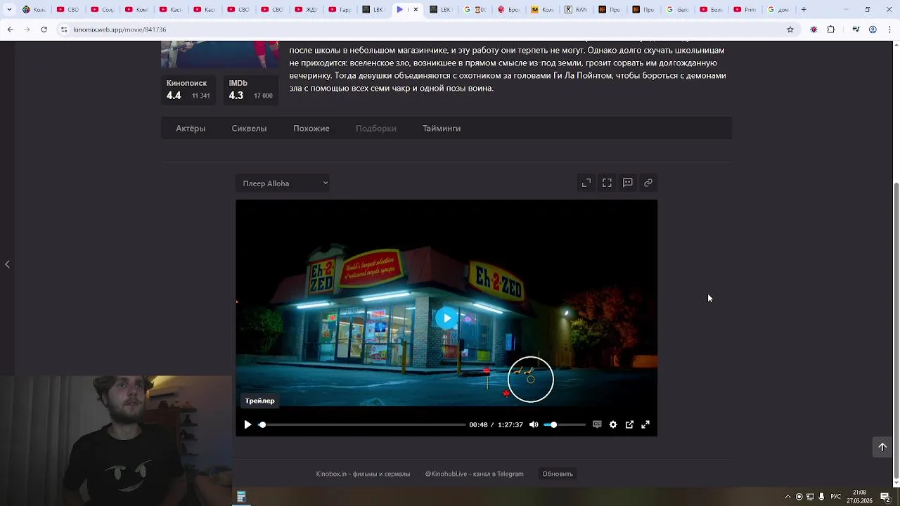Open the Windows notification center
This screenshot has width=900, height=506.
pyautogui.click(x=885, y=497)
